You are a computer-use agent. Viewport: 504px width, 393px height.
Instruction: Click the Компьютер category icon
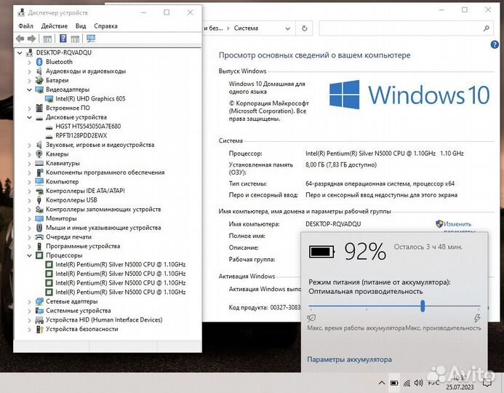click(39, 181)
